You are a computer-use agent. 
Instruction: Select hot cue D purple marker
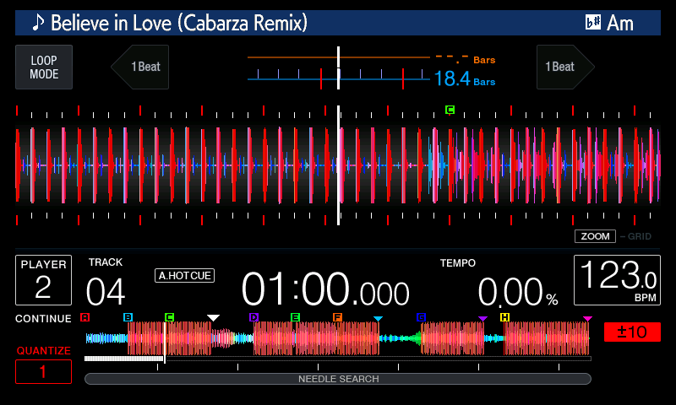coord(253,317)
